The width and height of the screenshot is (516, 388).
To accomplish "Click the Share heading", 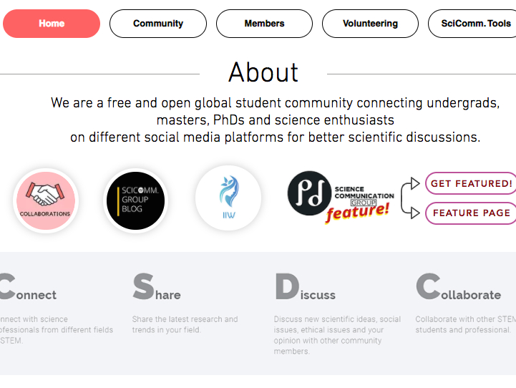I will tap(157, 288).
